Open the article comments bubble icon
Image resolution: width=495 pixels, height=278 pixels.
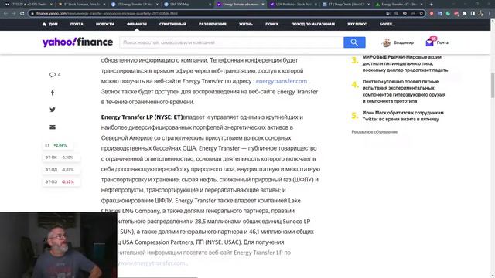[53, 75]
